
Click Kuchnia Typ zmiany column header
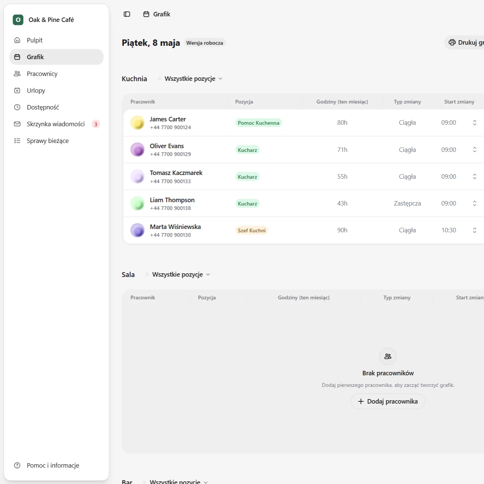407,102
